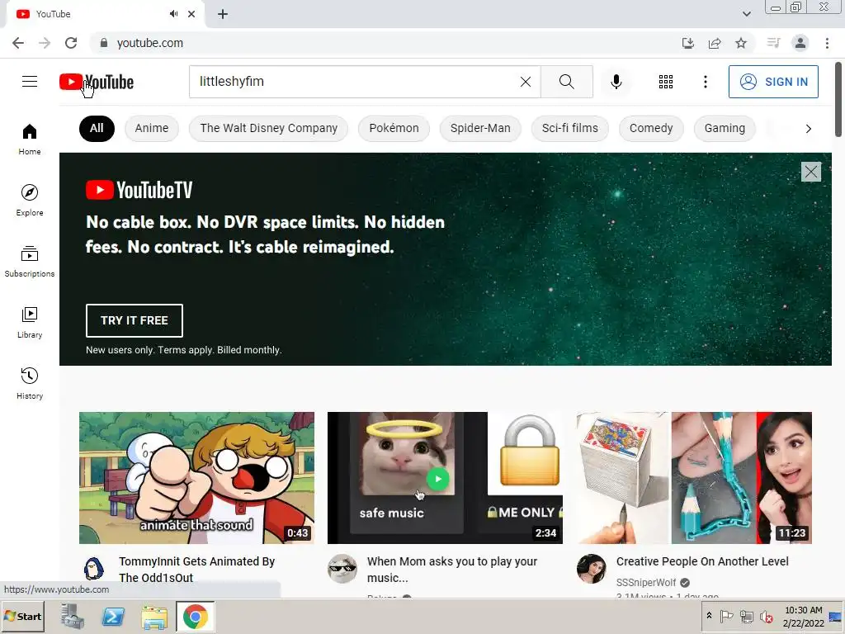Screen dimensions: 845x634
Task: Dismiss the YouTube TV banner ad
Action: 810,172
